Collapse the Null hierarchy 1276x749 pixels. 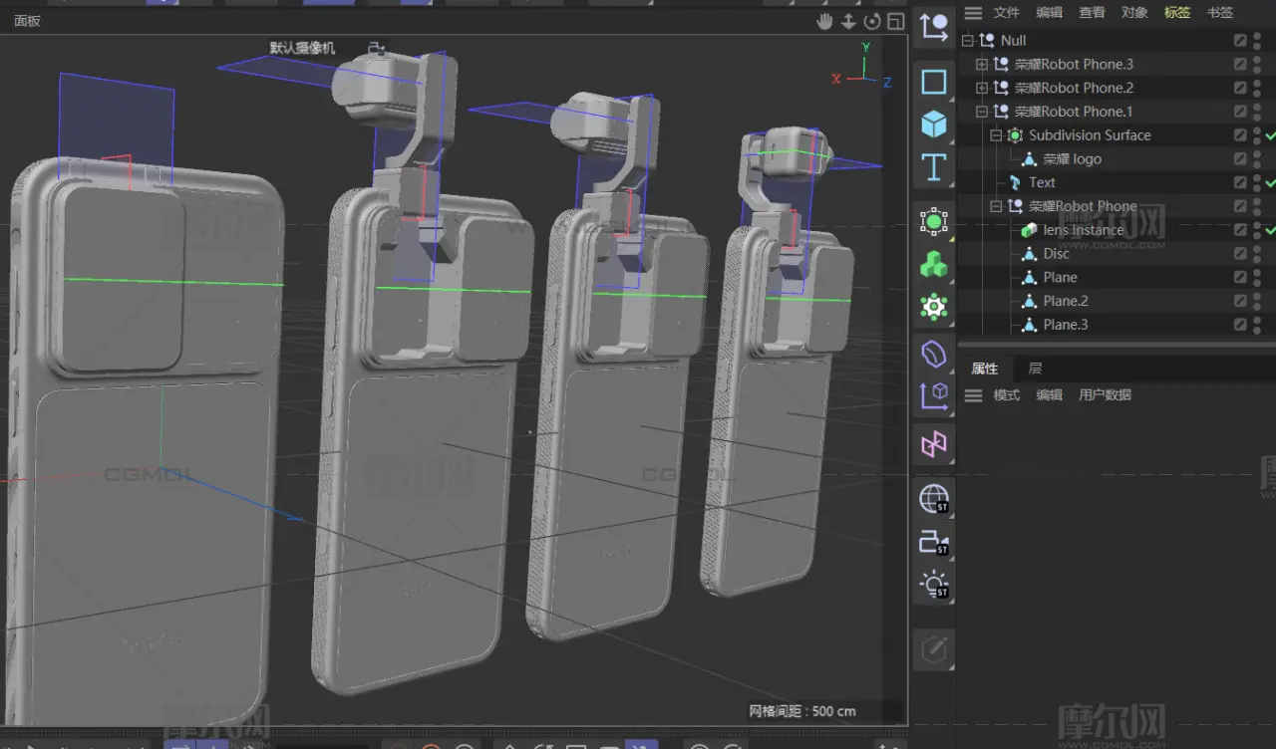(x=967, y=41)
